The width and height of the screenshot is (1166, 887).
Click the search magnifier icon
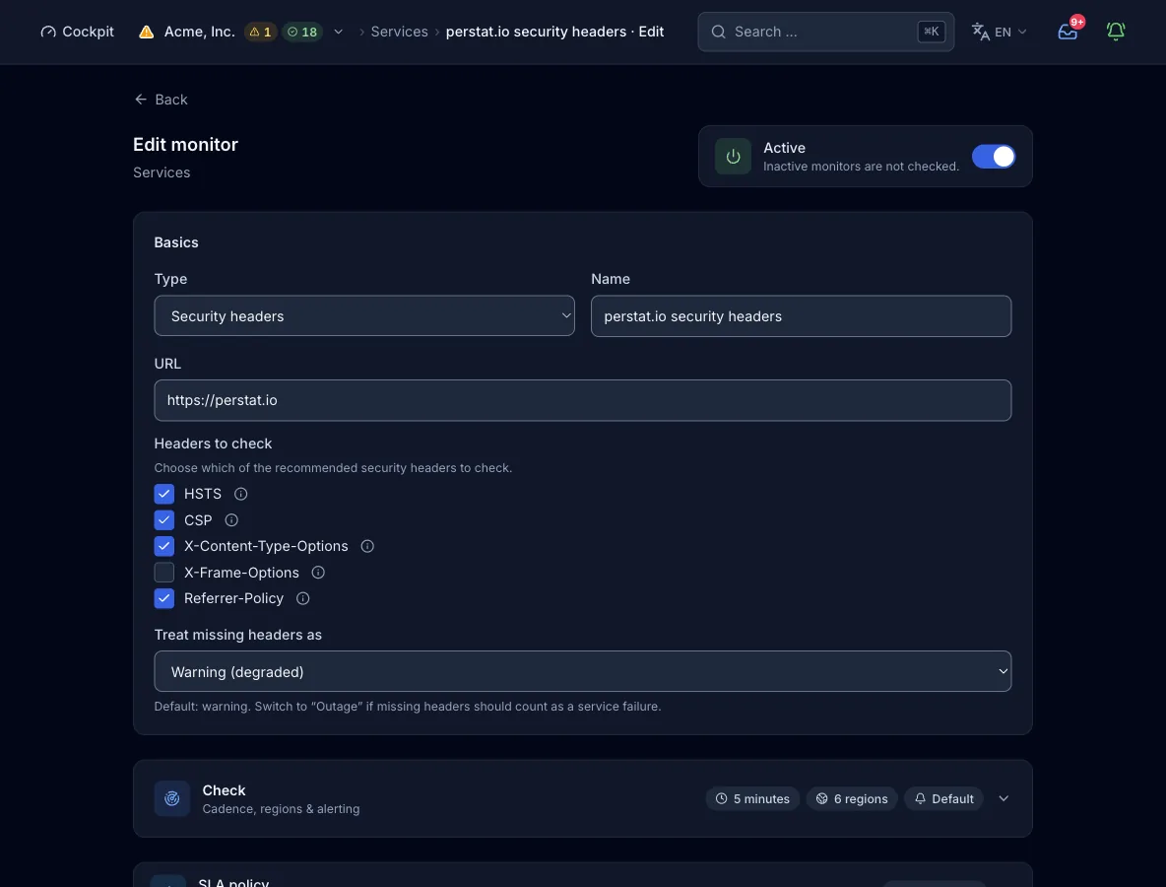718,32
